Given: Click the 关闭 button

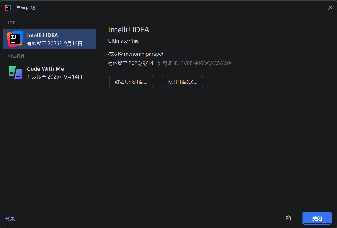Looking at the screenshot, I should click(x=317, y=218).
